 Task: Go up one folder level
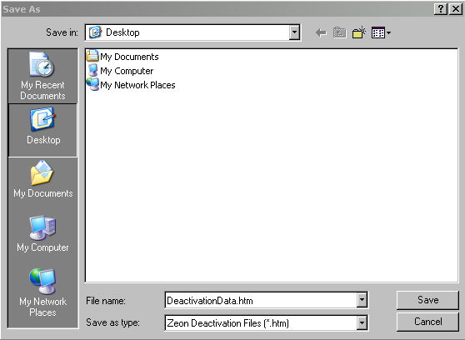(x=340, y=32)
